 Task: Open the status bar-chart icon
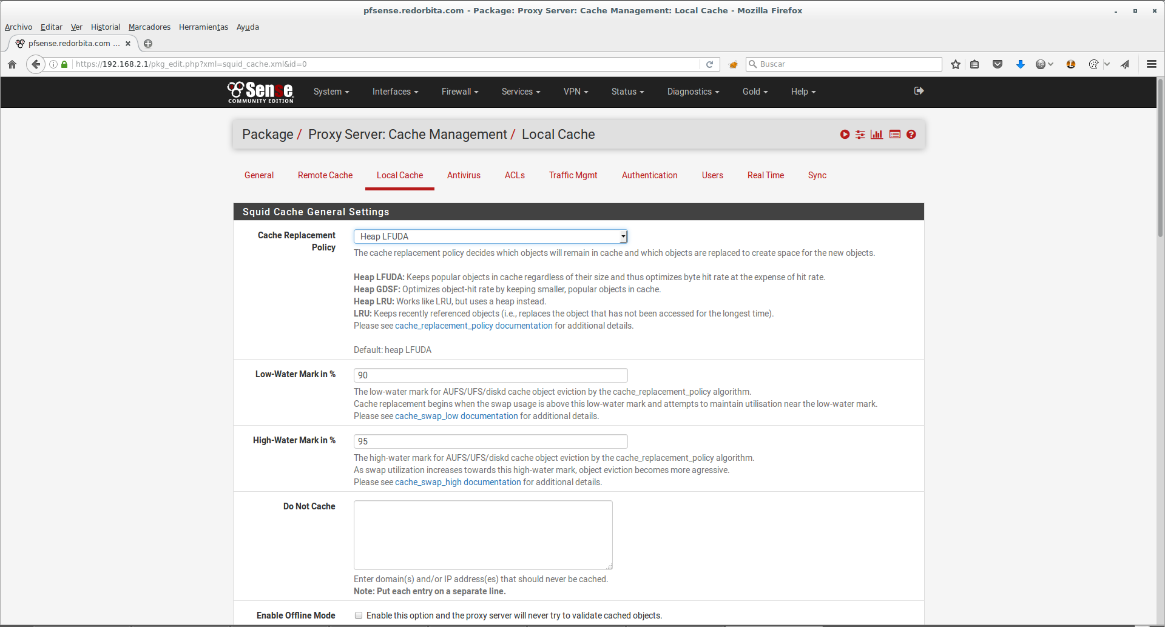[877, 135]
